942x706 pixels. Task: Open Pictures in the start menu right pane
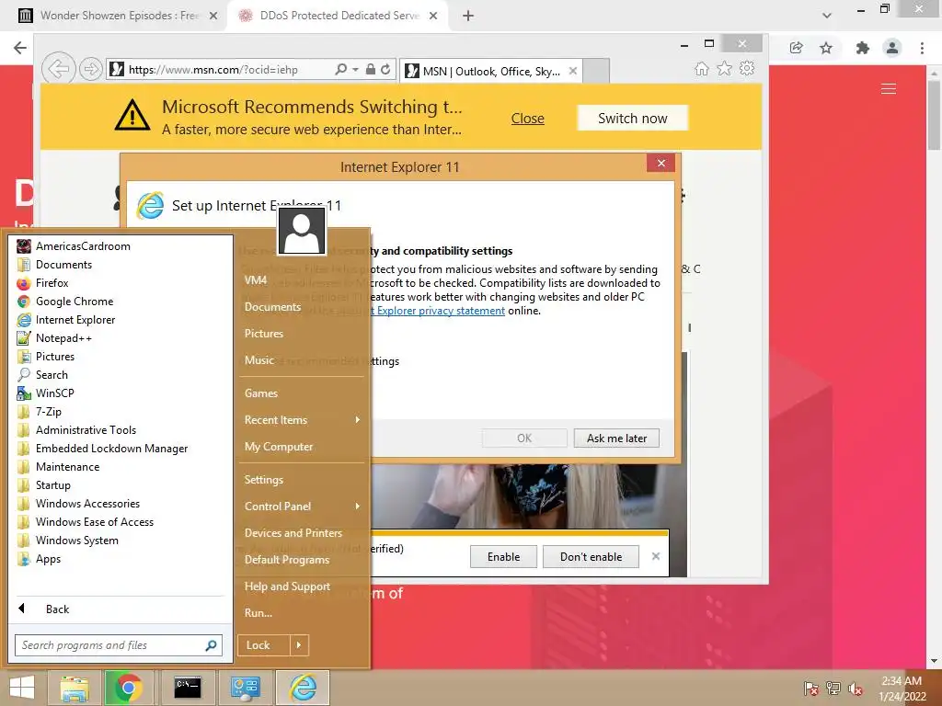point(264,334)
